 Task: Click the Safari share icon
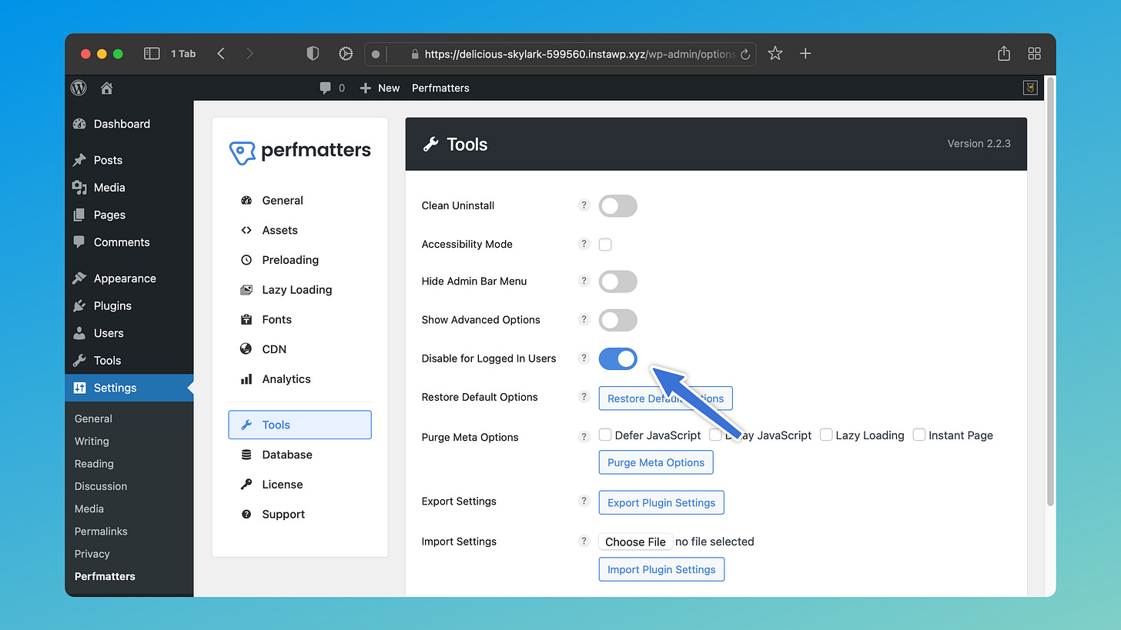click(1004, 53)
